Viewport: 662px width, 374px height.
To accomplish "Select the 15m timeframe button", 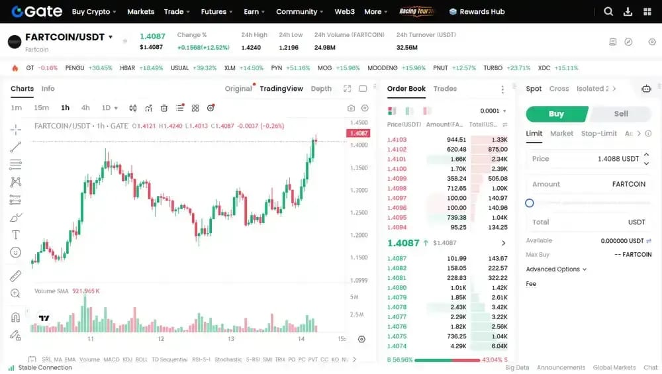I will pos(41,108).
